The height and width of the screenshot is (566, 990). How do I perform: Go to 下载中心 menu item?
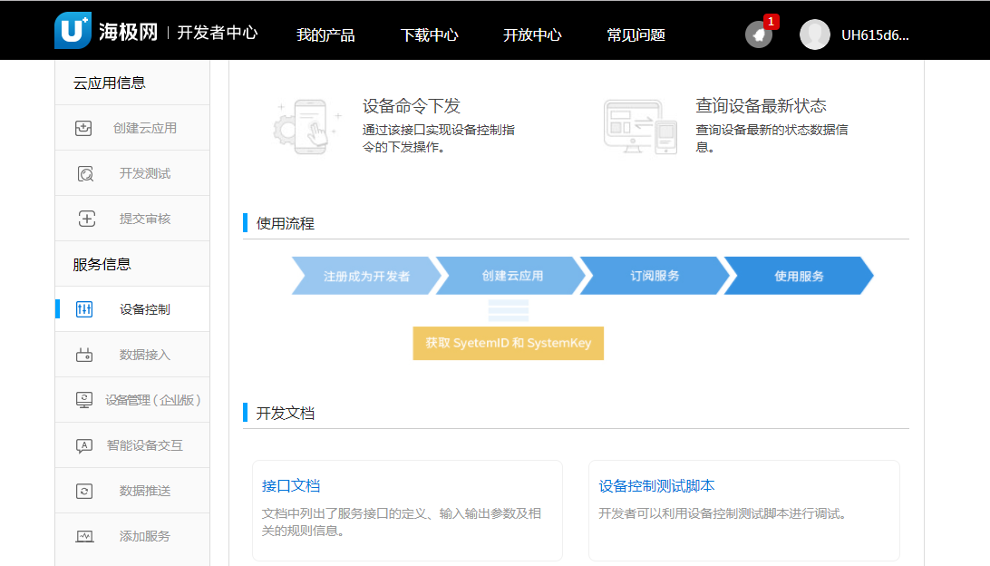pos(429,35)
